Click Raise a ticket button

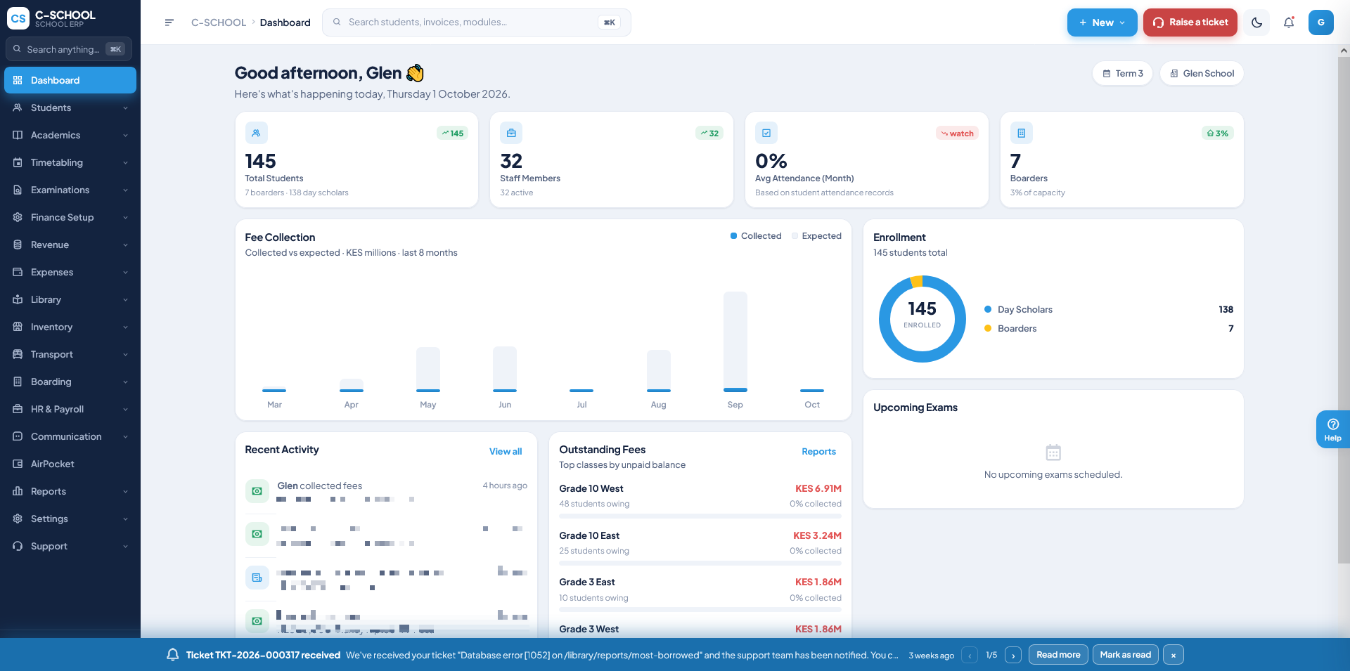tap(1190, 22)
